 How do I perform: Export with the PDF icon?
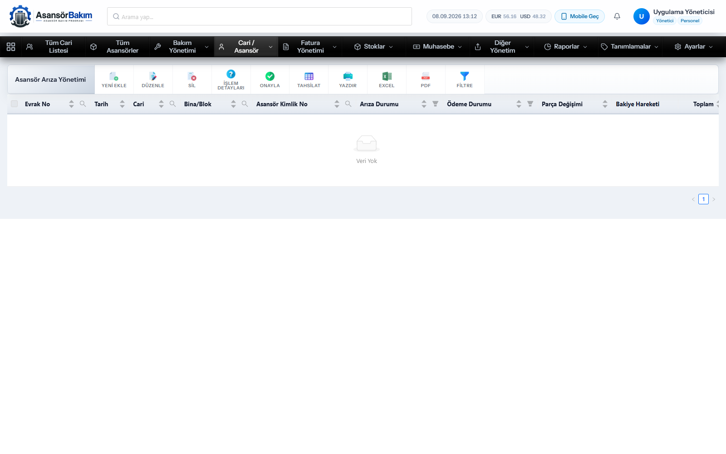426,76
